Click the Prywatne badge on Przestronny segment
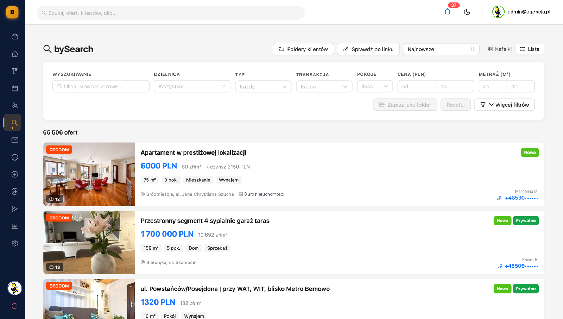Image resolution: width=563 pixels, height=319 pixels. (526, 221)
